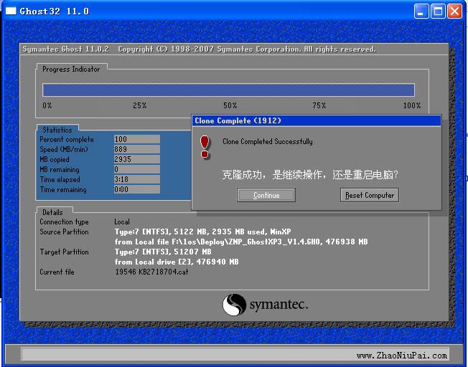The image size is (468, 367).
Task: Click the Connection type value Local
Action: [x=122, y=221]
